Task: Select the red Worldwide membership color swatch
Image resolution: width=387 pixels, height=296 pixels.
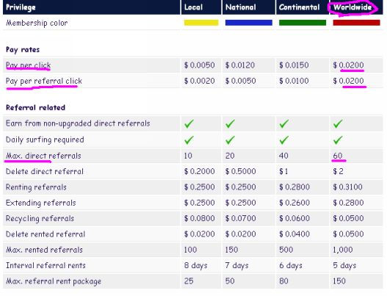Action: [356, 23]
